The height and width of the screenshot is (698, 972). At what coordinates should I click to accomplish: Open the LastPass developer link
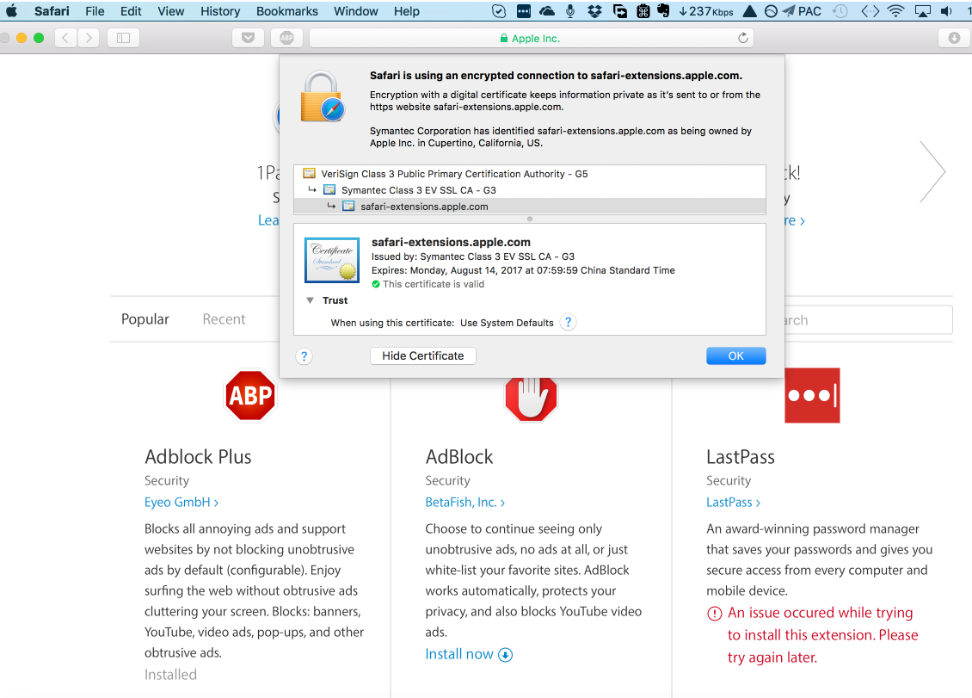[734, 502]
